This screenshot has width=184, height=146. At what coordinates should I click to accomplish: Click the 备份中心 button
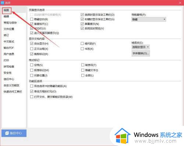coord(14,133)
